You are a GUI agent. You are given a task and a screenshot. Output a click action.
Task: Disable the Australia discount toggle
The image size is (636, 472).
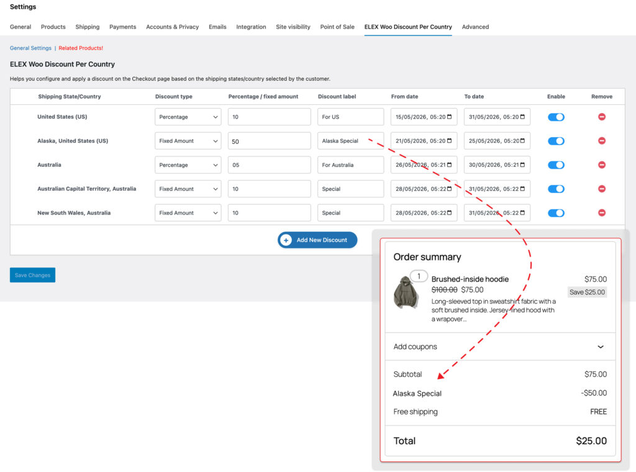pyautogui.click(x=556, y=165)
